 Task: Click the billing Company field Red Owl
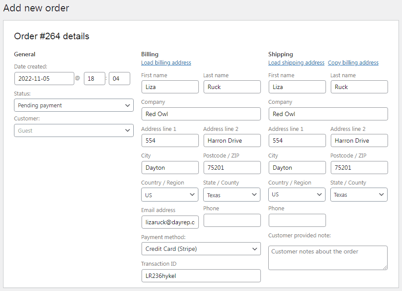tap(201, 114)
